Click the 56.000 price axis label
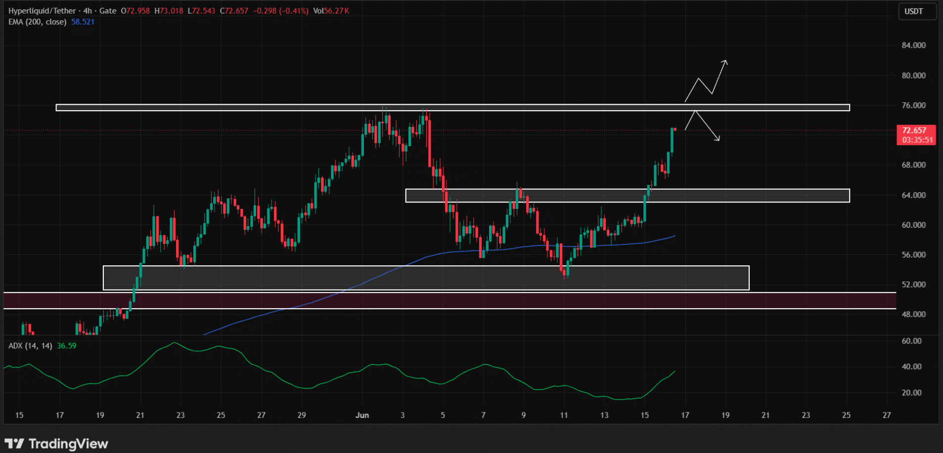The height and width of the screenshot is (453, 943). pos(913,255)
